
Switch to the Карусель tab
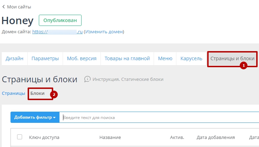point(191,58)
